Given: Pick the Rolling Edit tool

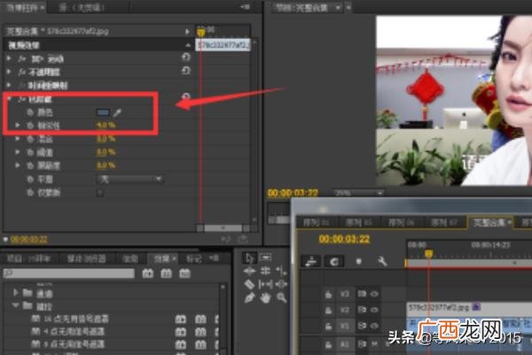Looking at the screenshot, I should pos(265,271).
